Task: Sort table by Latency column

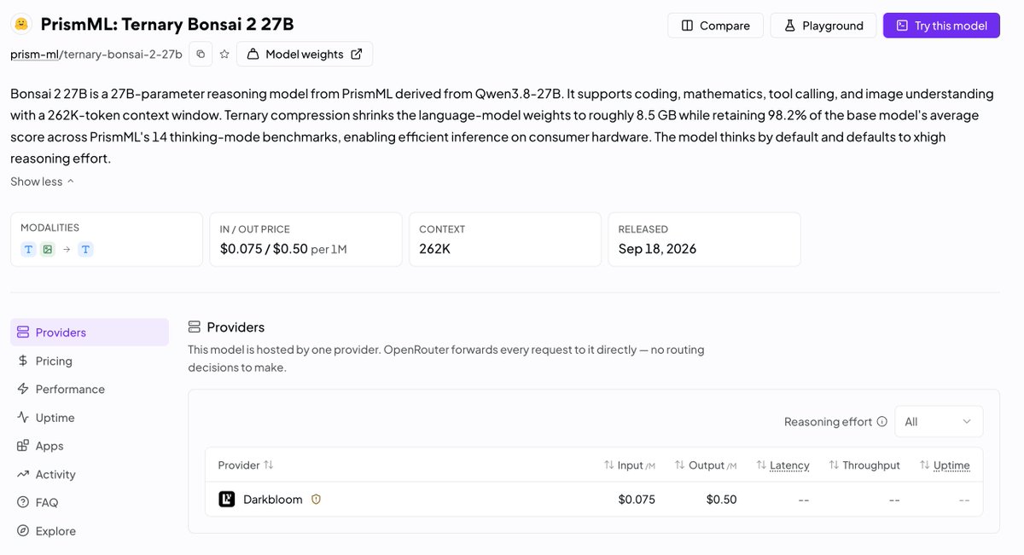Action: (783, 465)
